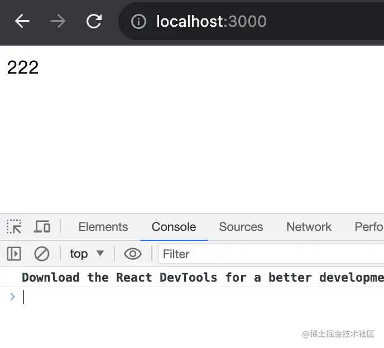384x348 pixels.
Task: Select the 222 text on the page
Action: point(23,67)
